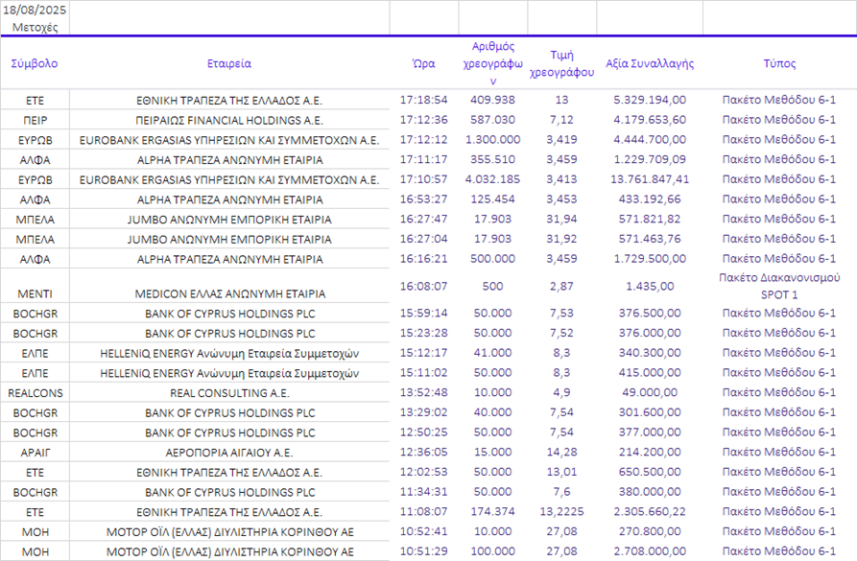Select the quantity cell 1.300.000
Image resolution: width=857 pixels, height=561 pixels.
[492, 139]
